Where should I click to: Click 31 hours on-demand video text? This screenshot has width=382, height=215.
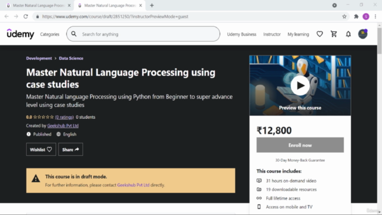pyautogui.click(x=291, y=181)
